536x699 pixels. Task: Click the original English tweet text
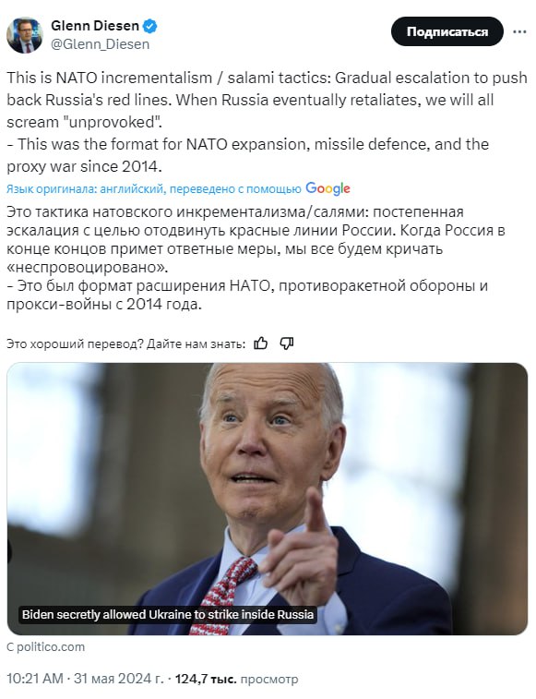tap(268, 122)
